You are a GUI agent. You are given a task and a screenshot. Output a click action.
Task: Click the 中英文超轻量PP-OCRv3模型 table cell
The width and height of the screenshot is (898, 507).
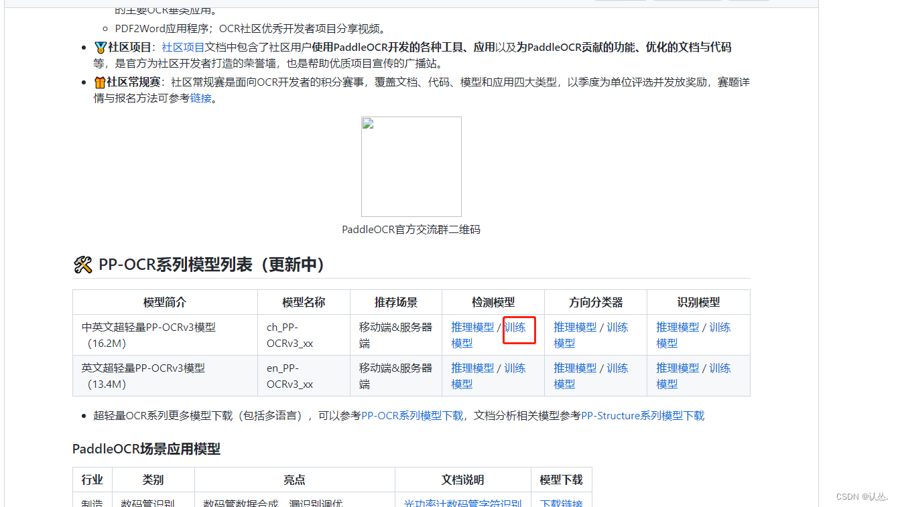(164, 334)
